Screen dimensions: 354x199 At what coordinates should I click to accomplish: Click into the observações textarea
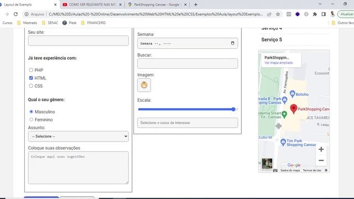click(79, 167)
